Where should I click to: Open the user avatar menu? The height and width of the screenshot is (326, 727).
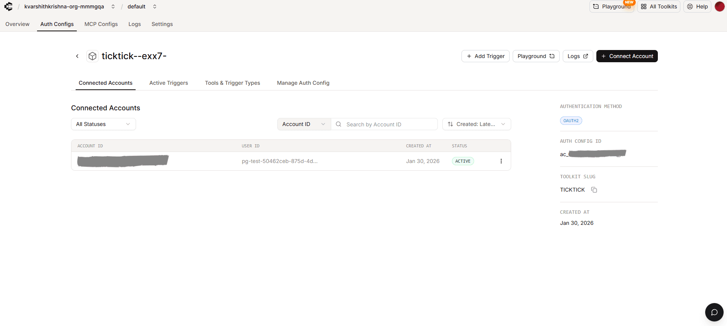click(719, 6)
